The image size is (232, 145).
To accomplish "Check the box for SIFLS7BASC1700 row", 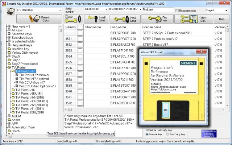I will [x=80, y=45].
